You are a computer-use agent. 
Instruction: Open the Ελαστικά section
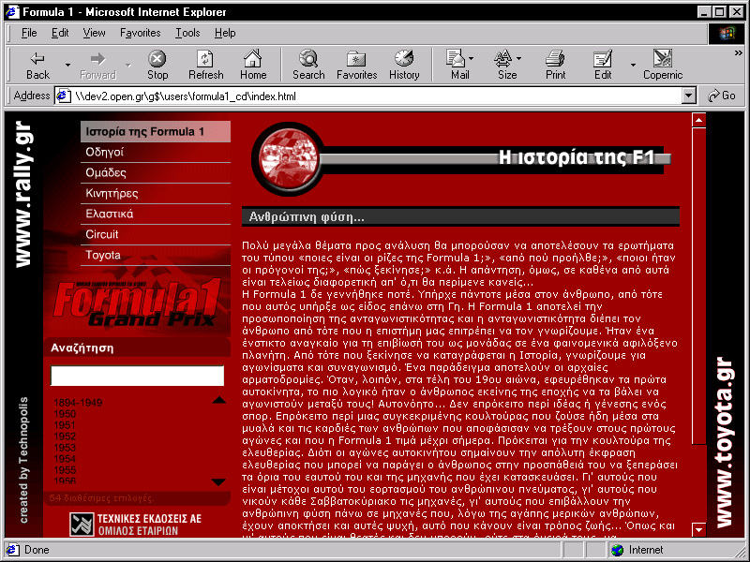click(156, 214)
